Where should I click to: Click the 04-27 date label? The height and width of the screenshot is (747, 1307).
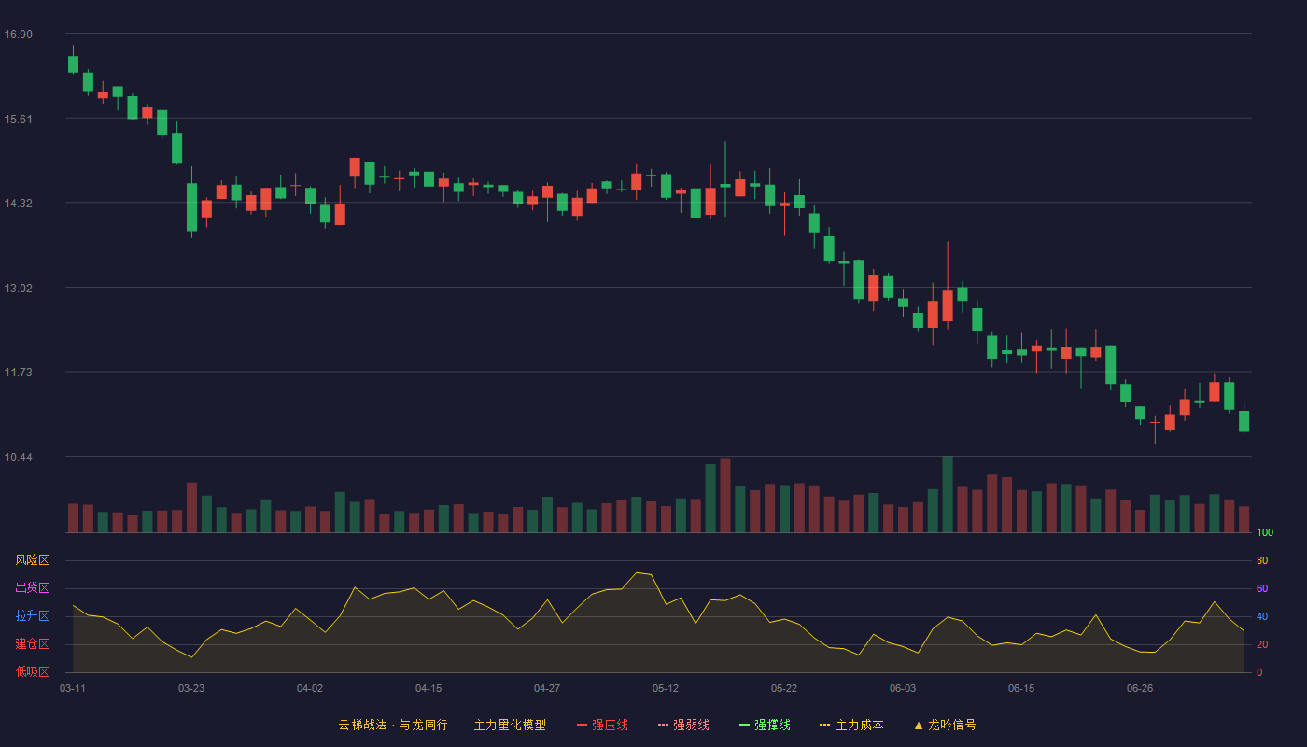[x=547, y=688]
